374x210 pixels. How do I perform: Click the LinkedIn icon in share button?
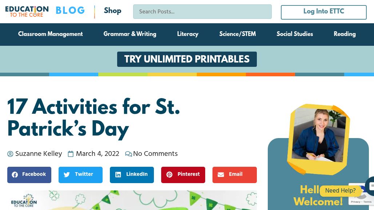click(x=118, y=175)
